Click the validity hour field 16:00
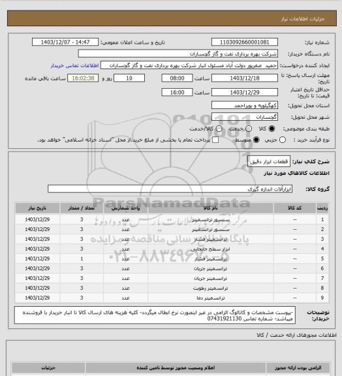 pyautogui.click(x=178, y=92)
